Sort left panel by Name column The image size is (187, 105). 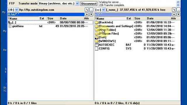23,18
